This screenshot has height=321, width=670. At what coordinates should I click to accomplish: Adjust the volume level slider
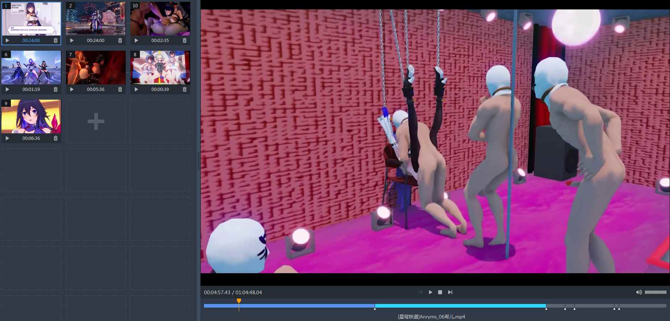pos(656,292)
